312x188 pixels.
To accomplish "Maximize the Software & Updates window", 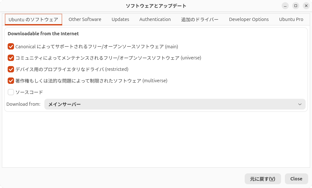I will [x=296, y=6].
